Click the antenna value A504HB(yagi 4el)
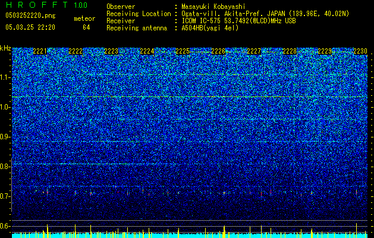The height and width of the screenshot is (238, 374). coord(210,28)
